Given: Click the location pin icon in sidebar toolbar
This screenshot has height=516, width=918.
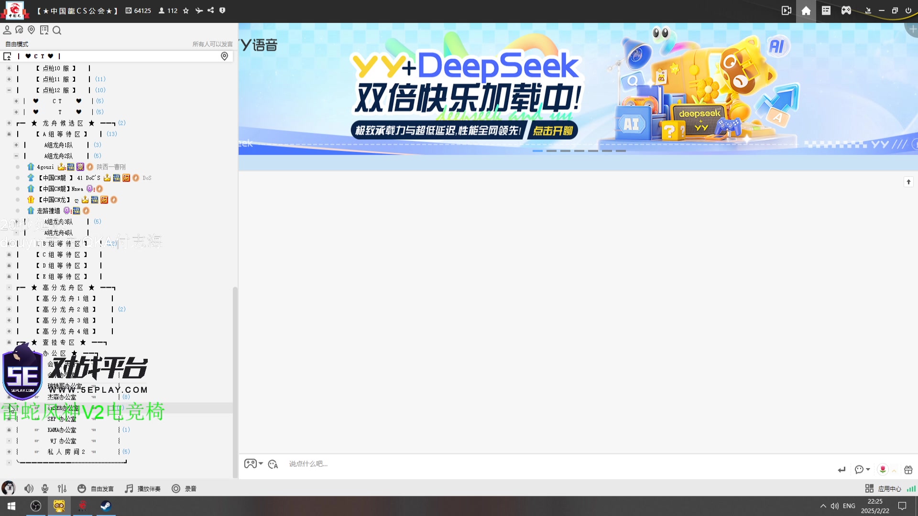Looking at the screenshot, I should (32, 30).
